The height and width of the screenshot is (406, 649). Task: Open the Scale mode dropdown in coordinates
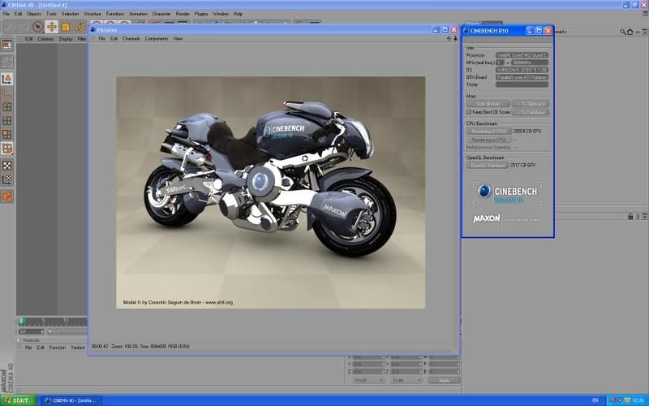click(x=406, y=380)
